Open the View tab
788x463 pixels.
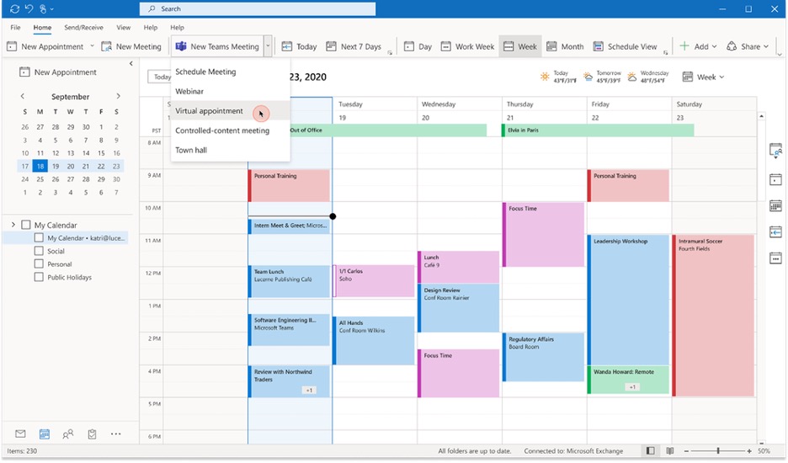(123, 27)
